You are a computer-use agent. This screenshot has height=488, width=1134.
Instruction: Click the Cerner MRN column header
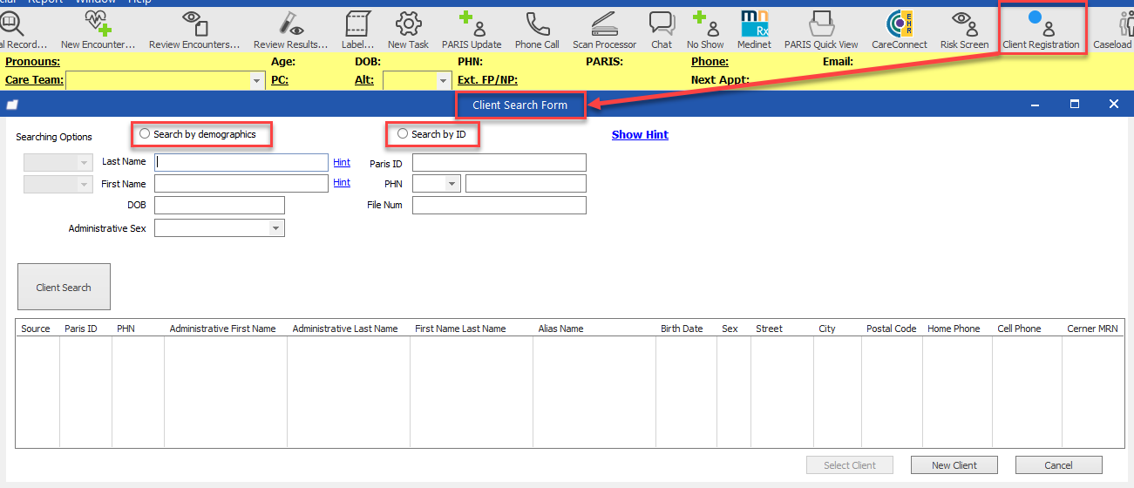point(1090,329)
